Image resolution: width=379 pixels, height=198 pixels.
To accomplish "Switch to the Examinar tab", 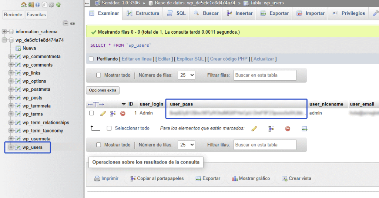I will click(x=104, y=13).
